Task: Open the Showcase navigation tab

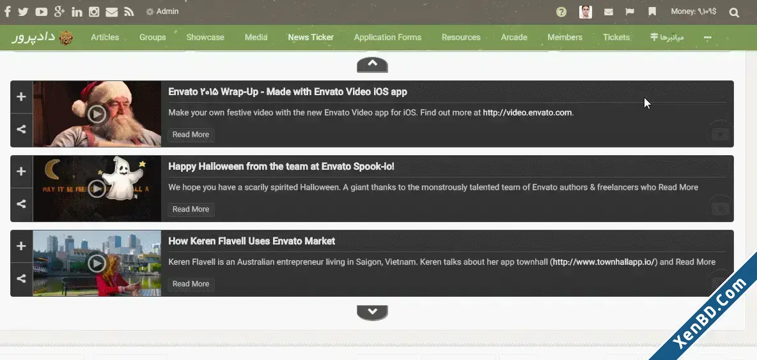Action: (x=205, y=37)
